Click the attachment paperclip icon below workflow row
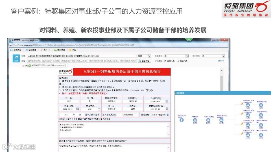 click(x=23, y=66)
